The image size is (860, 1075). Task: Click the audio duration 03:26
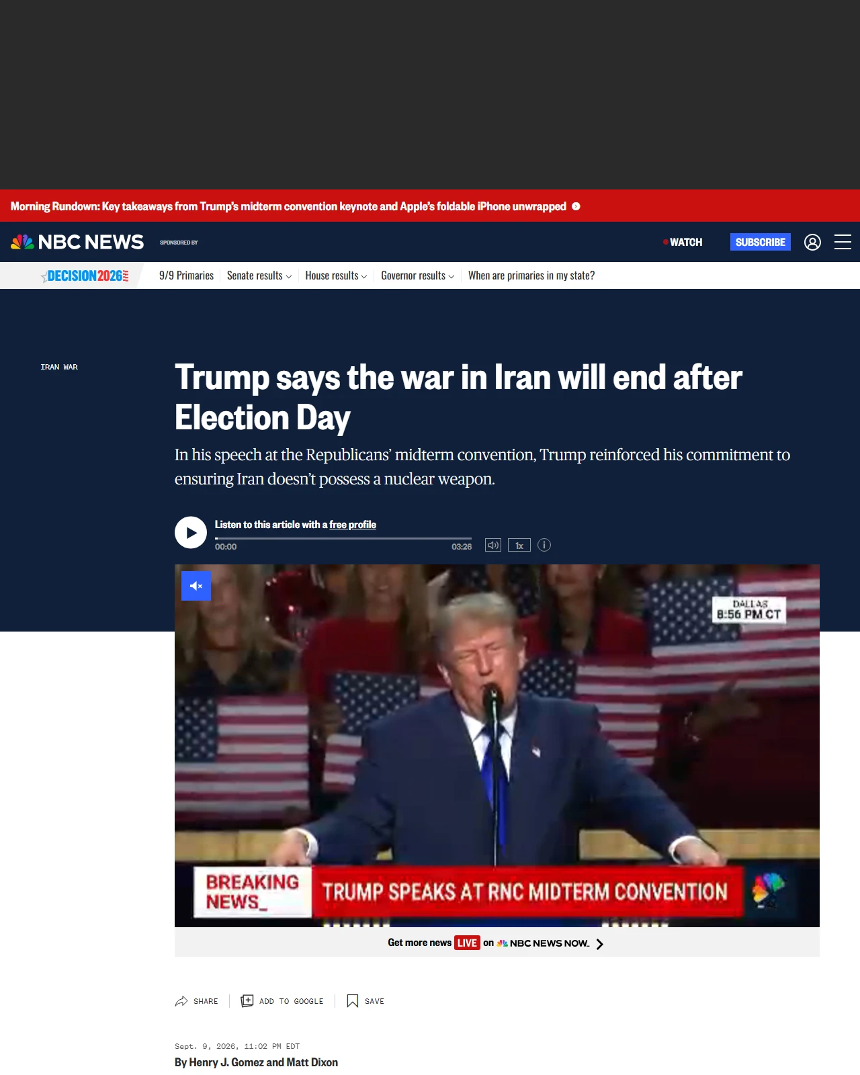click(x=462, y=547)
